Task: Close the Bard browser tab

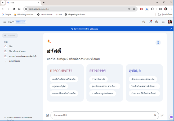Action: pos(38,3)
